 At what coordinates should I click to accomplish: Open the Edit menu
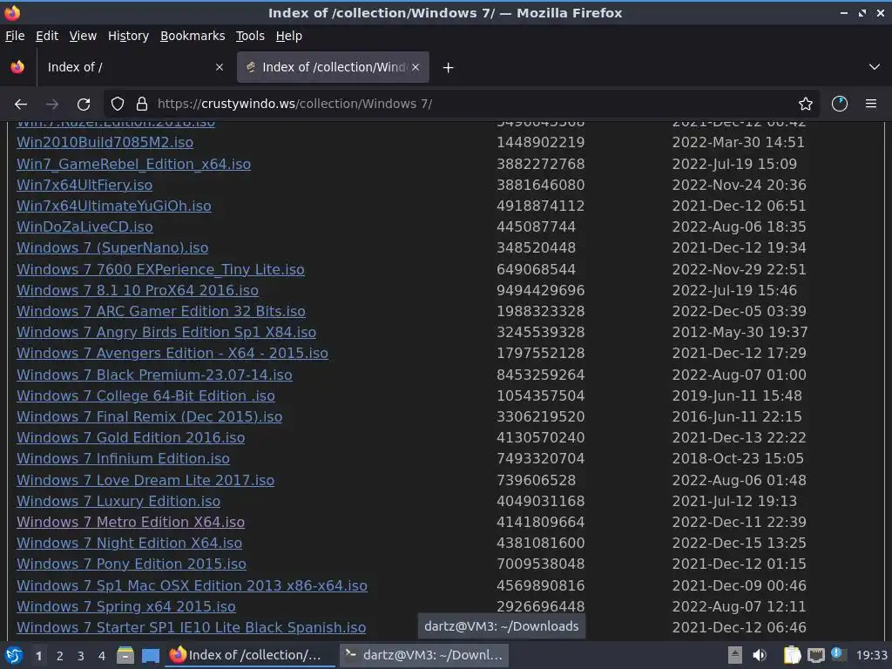click(47, 36)
